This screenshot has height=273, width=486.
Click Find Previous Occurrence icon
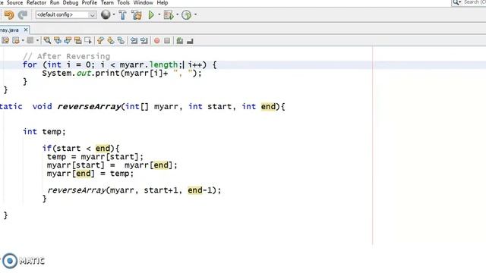pyautogui.click(x=58, y=40)
